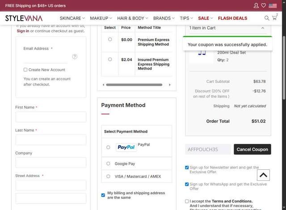Click the US flag region selector
Image resolution: width=286 pixels, height=210 pixels.
pos(273,6)
